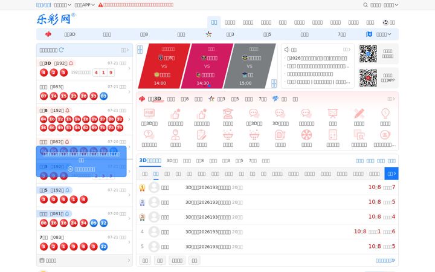
Task: Click the map region icon in sub-navigation
Action: [x=369, y=34]
